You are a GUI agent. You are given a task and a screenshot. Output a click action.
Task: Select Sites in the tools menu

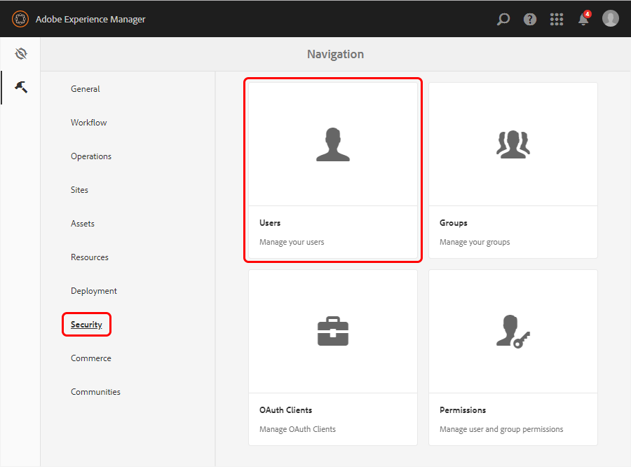pyautogui.click(x=79, y=190)
